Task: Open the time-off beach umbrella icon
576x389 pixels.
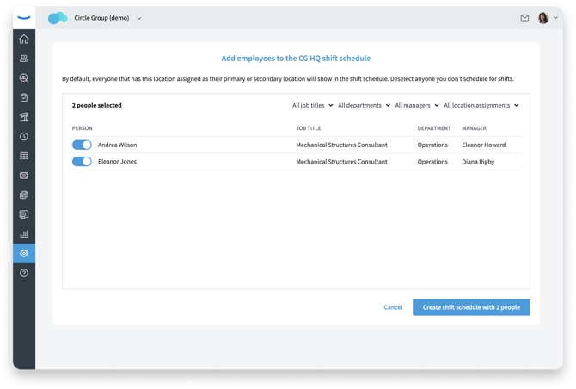Action: point(24,117)
